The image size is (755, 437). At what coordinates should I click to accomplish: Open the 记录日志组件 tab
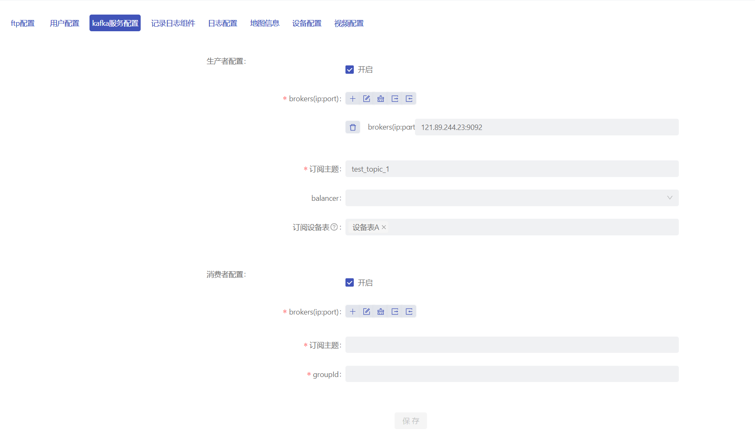pos(173,23)
